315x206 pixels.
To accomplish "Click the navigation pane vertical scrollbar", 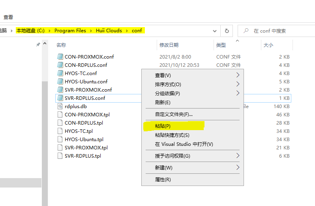I will [x=45, y=118].
